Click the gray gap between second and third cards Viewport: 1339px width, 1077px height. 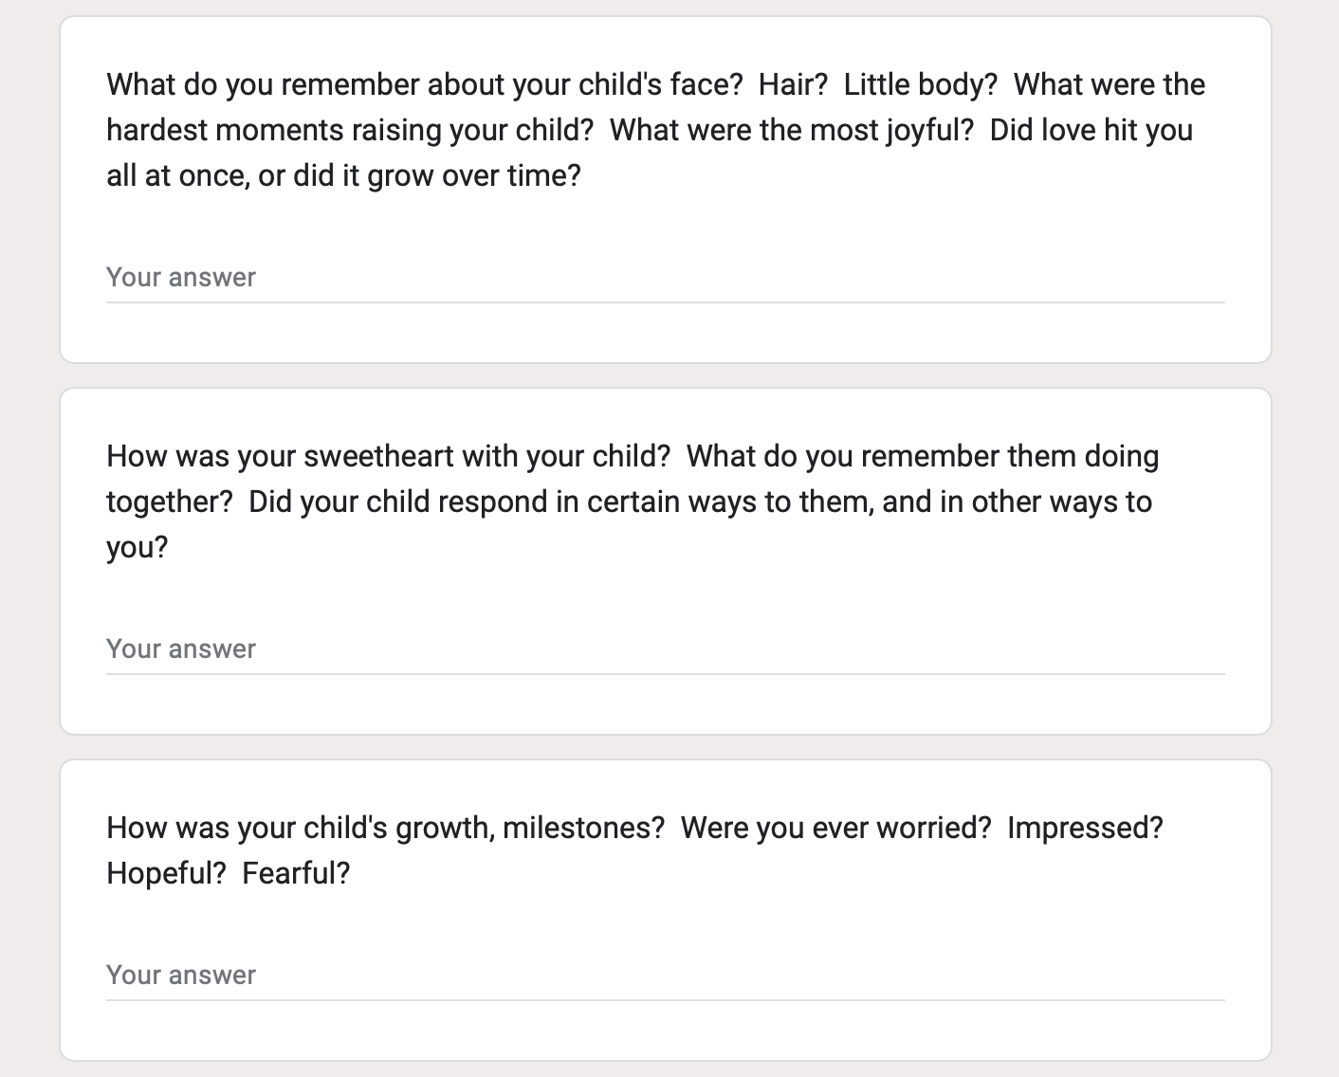(665, 747)
